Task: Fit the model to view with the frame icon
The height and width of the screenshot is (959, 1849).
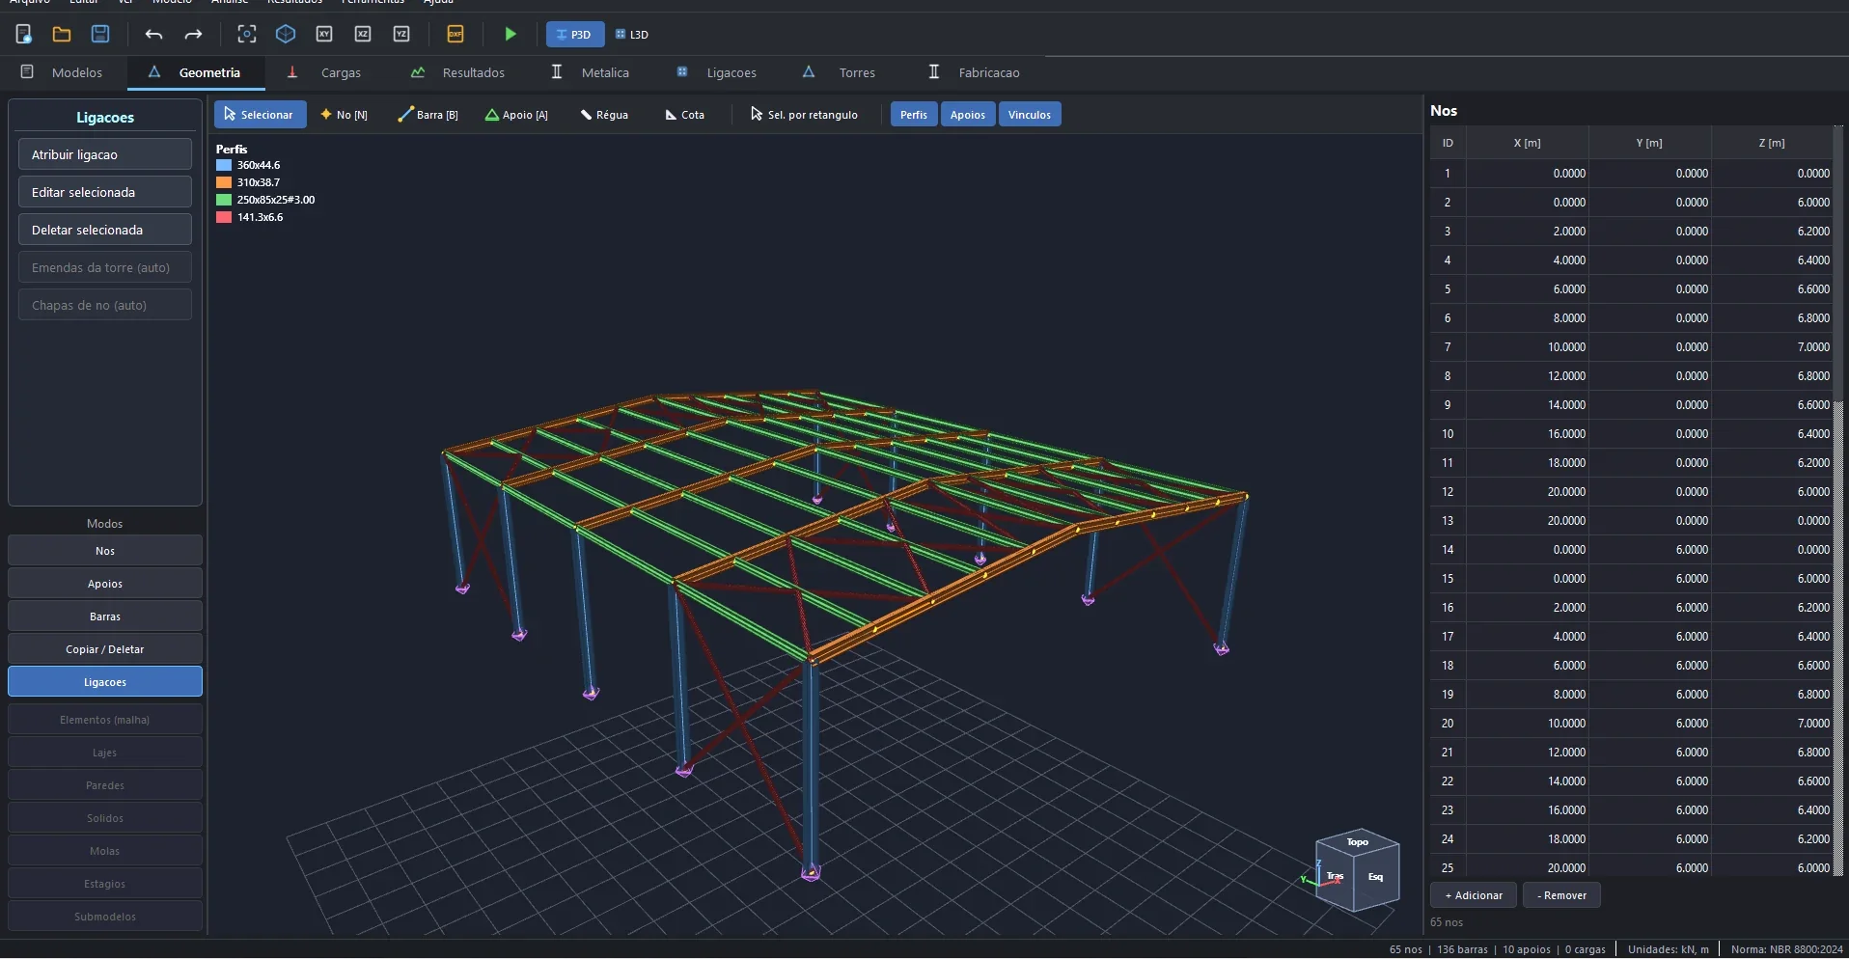Action: (x=247, y=35)
